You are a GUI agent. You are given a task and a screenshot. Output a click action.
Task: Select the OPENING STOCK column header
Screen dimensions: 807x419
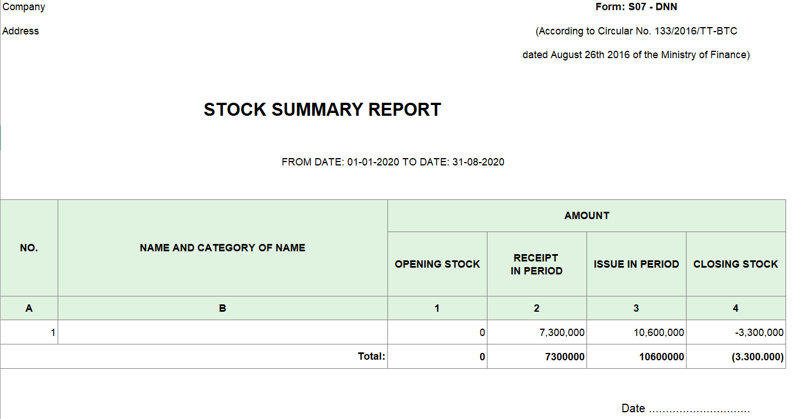(x=437, y=264)
